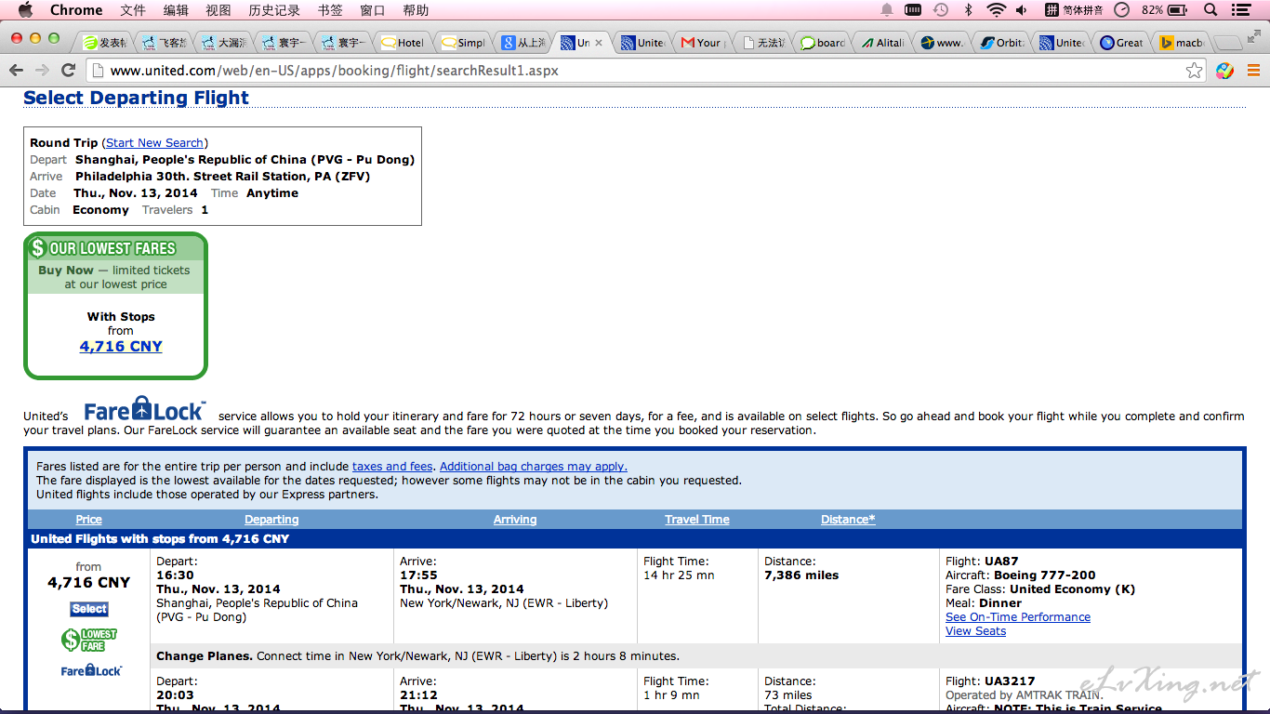The height and width of the screenshot is (714, 1270).
Task: Switch to the Alitalia tab
Action: pyautogui.click(x=881, y=42)
